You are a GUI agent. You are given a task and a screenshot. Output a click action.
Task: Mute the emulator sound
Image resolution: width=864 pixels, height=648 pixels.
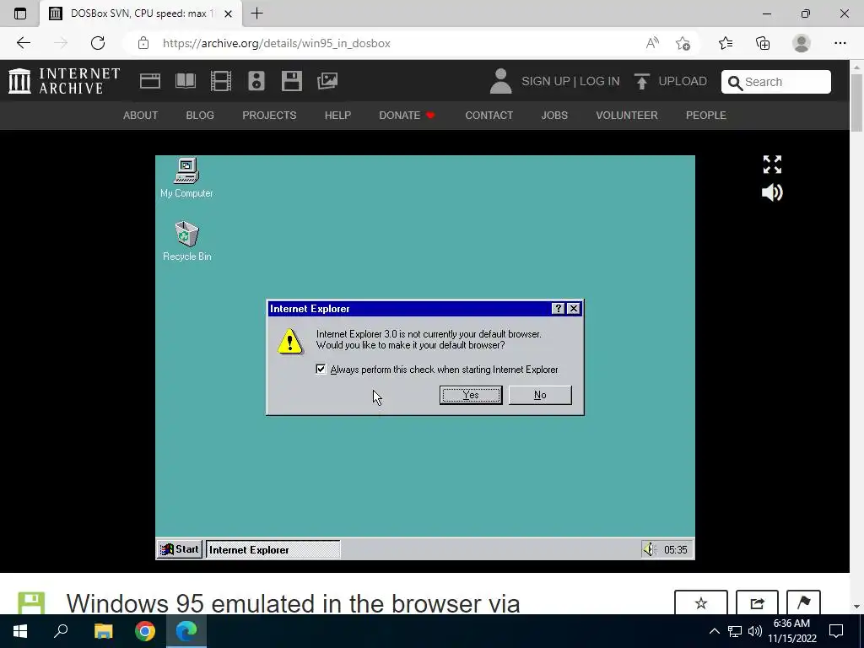click(x=772, y=192)
